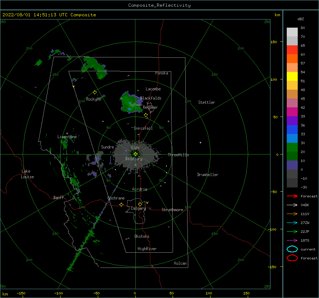Click the RockyMH label
Image resolution: width=319 pixels, height=298 pixels.
(94, 99)
